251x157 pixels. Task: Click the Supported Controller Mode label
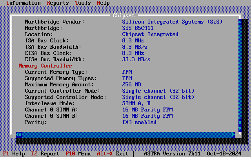(x=65, y=97)
